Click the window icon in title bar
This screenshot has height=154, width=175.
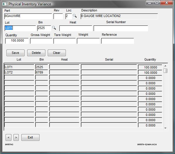4,4
